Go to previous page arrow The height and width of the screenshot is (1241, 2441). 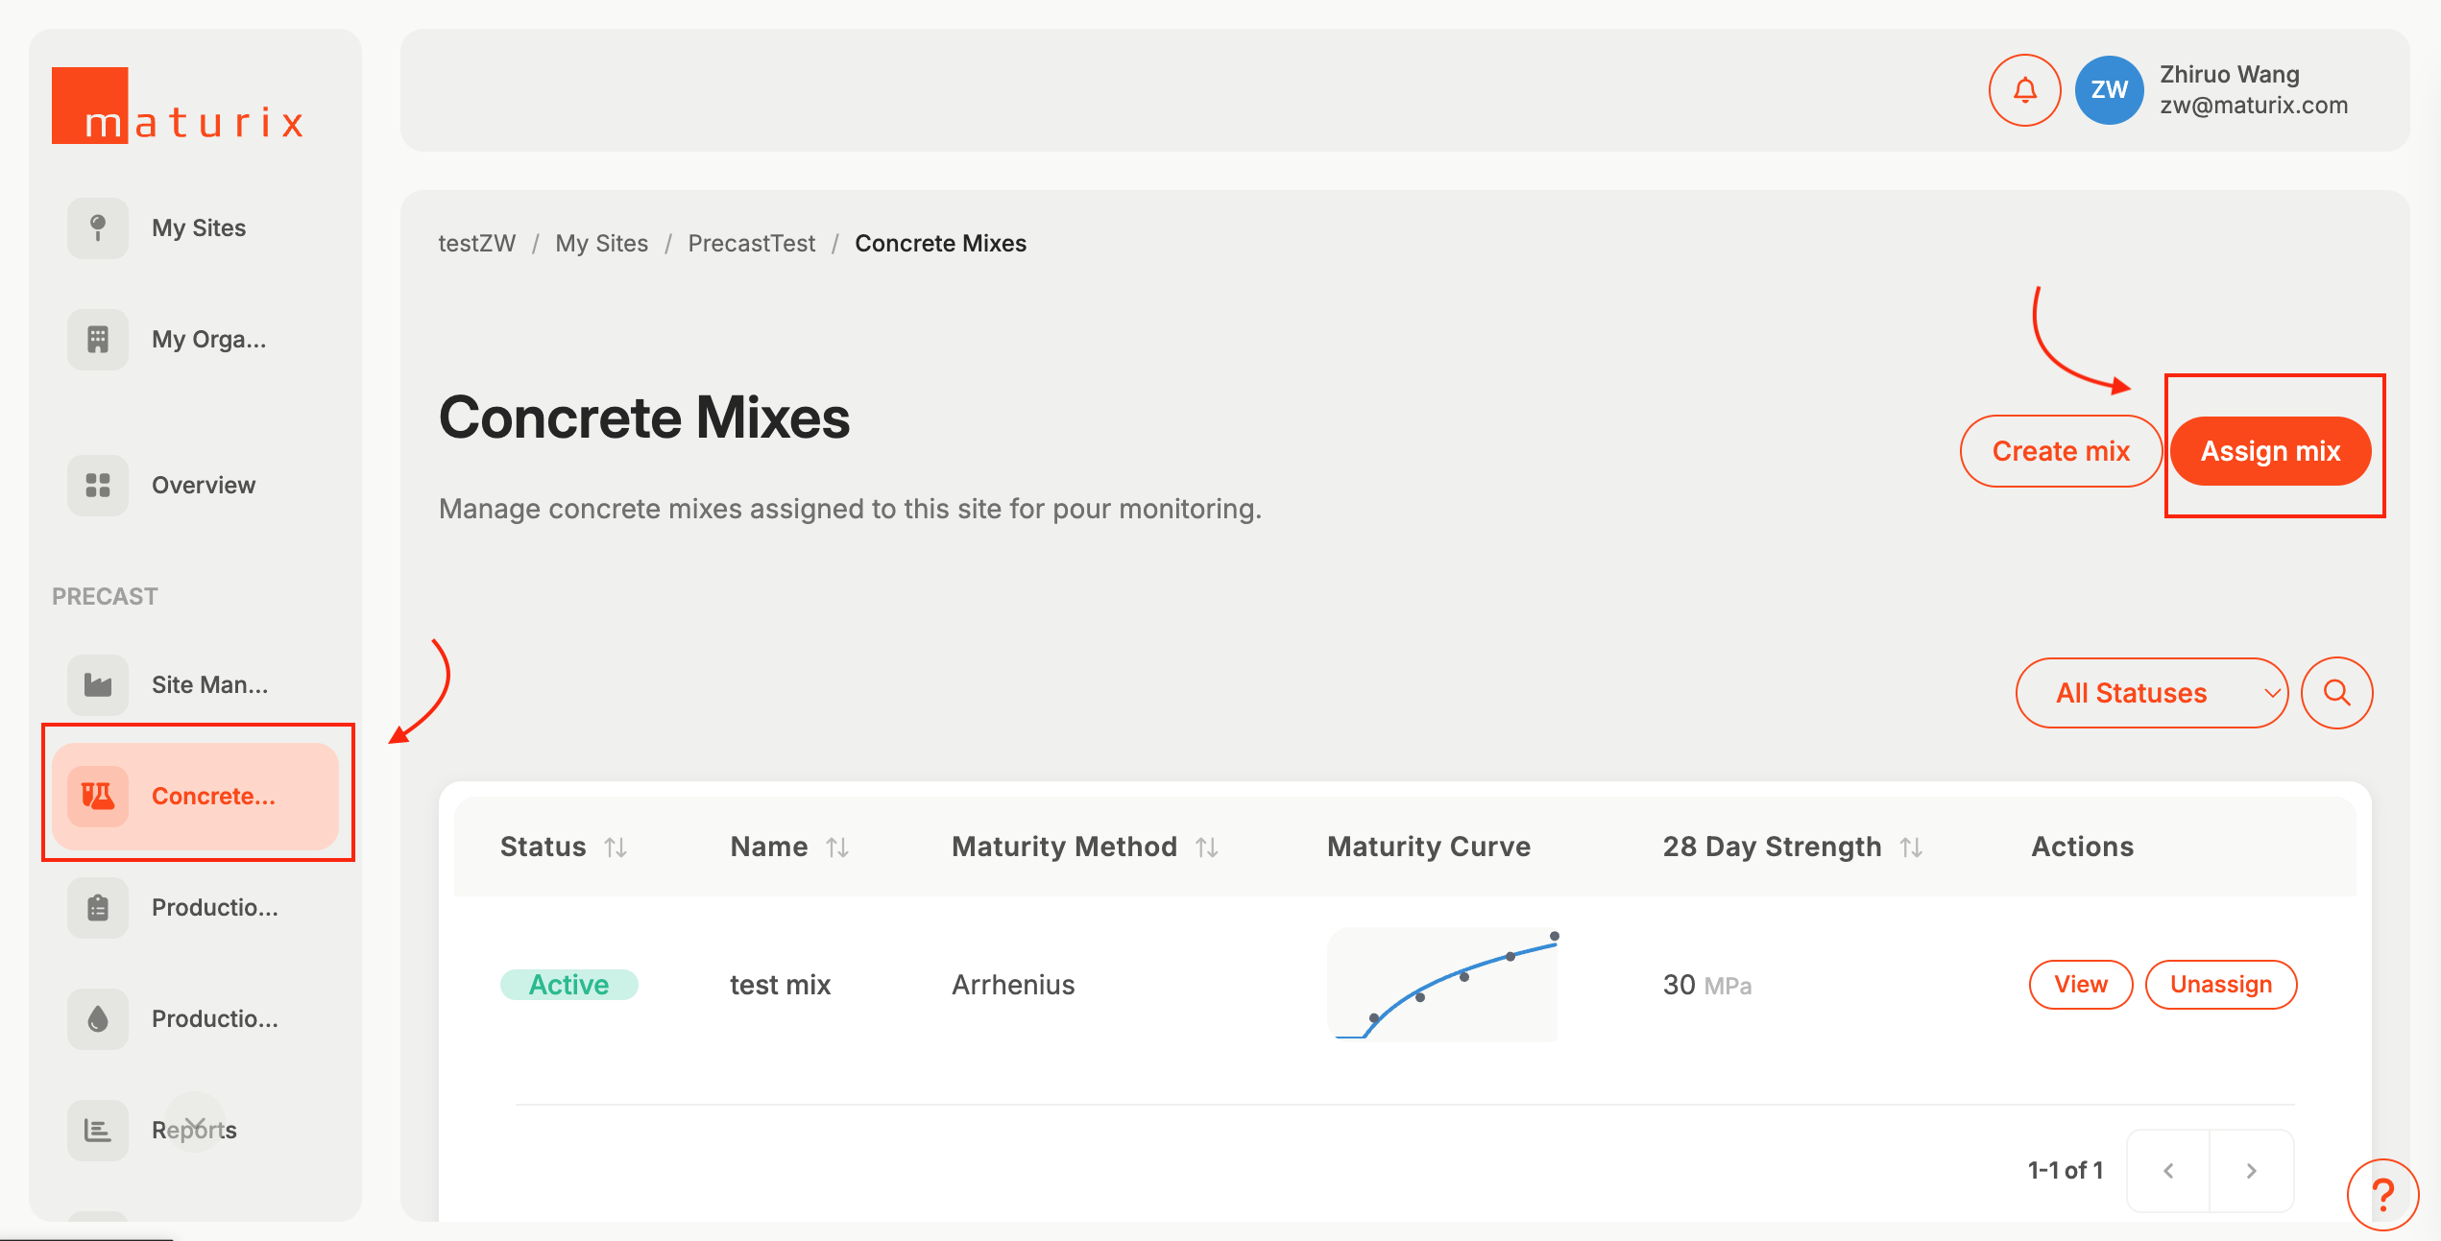pyautogui.click(x=2168, y=1171)
